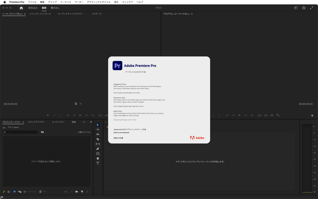
Task: Click the Project panel search field
Action: click(20, 132)
